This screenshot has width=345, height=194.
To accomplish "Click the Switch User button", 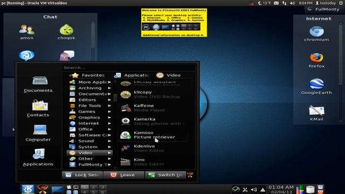I will [165, 175].
